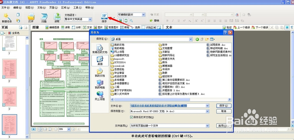
Task: Click the new folder icon in save dialog
Action: point(207,39)
